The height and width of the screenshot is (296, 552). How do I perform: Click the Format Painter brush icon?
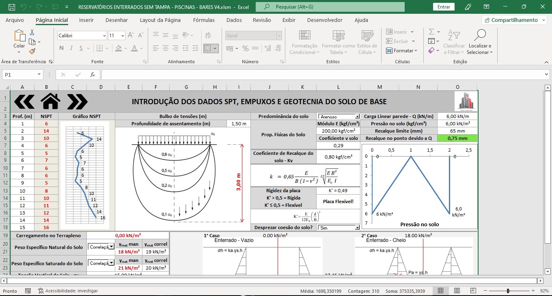coord(32,51)
